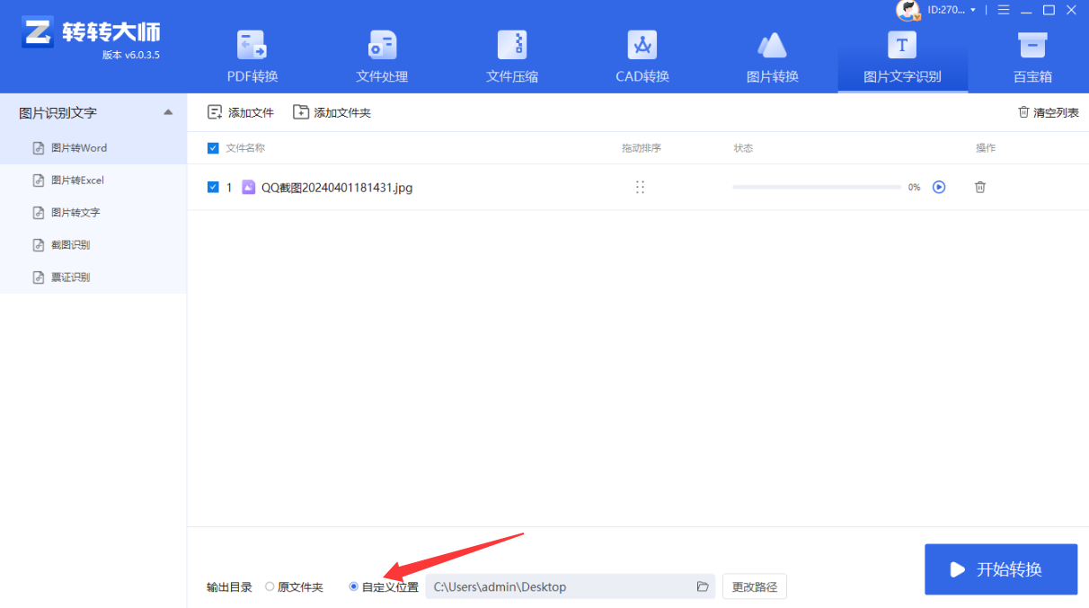Image resolution: width=1089 pixels, height=608 pixels.
Task: Click the 操作 column header
Action: tap(986, 148)
